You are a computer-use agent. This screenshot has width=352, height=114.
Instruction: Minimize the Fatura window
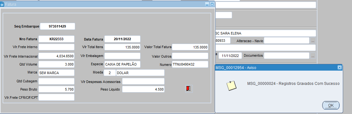tap(207, 4)
